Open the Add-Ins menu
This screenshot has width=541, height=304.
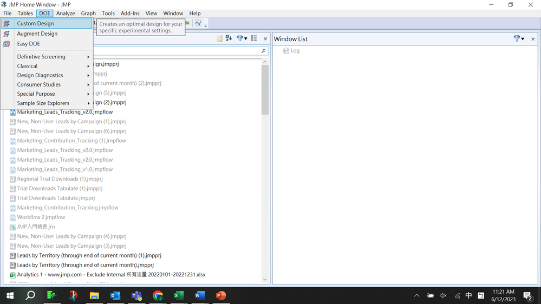(x=130, y=14)
